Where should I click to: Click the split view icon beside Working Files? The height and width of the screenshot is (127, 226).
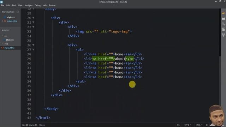click(18, 12)
